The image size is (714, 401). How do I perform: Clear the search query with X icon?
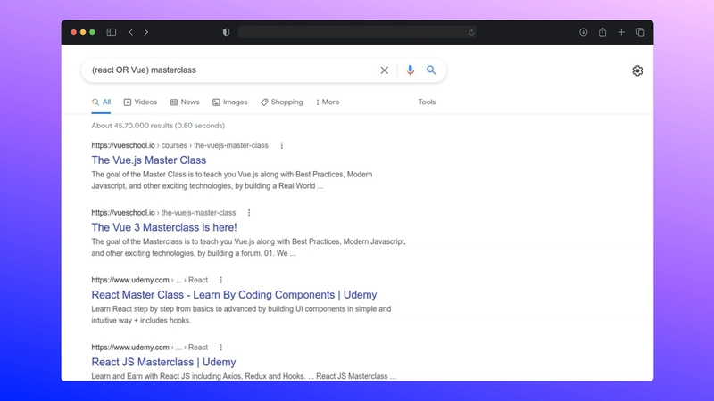(385, 70)
